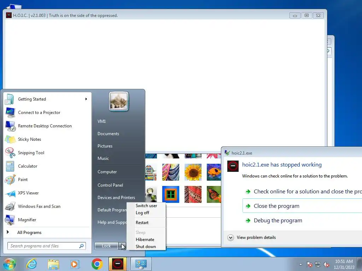Select the sunflower account picture
Viewport: 362px width, 271px height.
[x=193, y=172]
